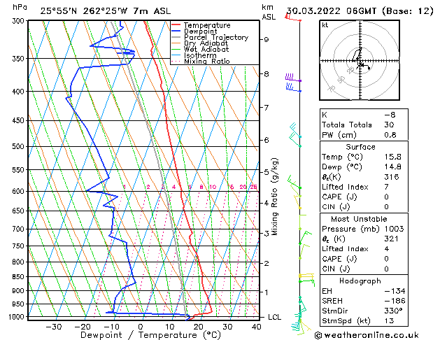440x340 pixels.
Task: Click the 750 pressure level label
Action: pyautogui.click(x=20, y=246)
